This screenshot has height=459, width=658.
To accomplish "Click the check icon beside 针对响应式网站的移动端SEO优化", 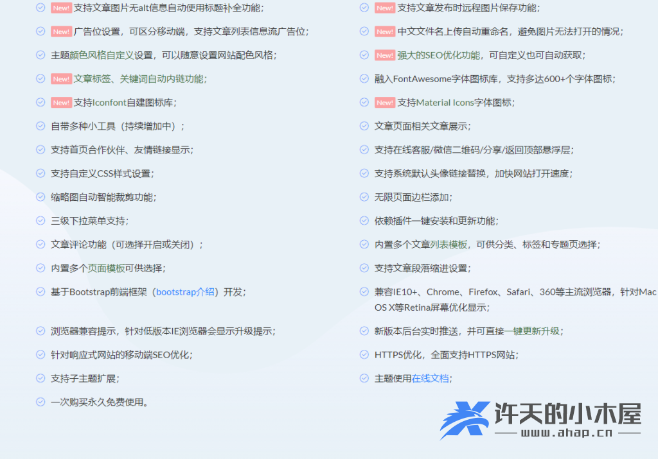I will coord(40,354).
